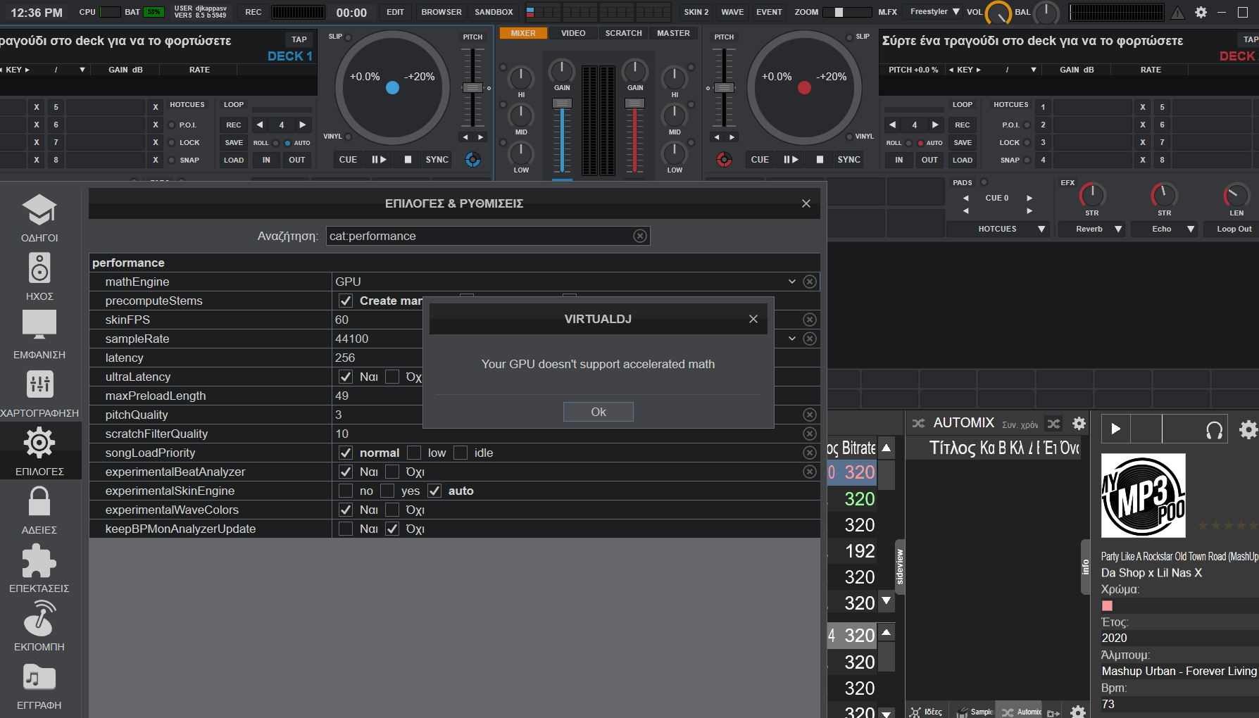
Task: Adjust deck 1 pitch slider handle
Action: (x=472, y=87)
